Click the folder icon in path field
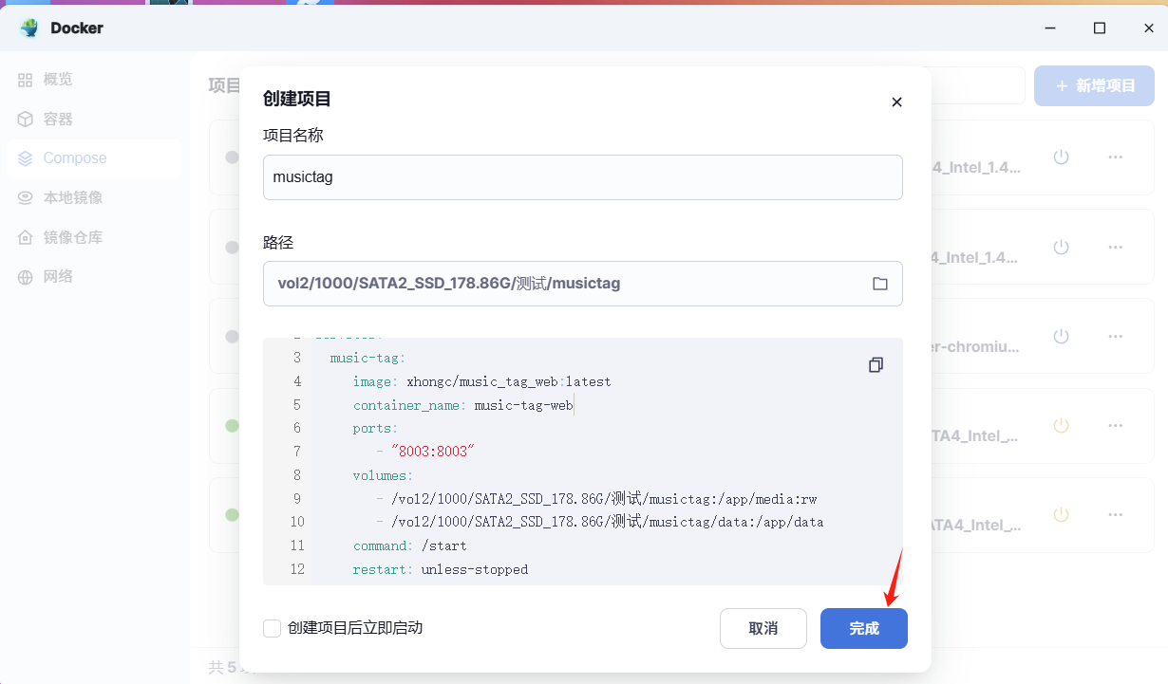1168x684 pixels. point(879,284)
